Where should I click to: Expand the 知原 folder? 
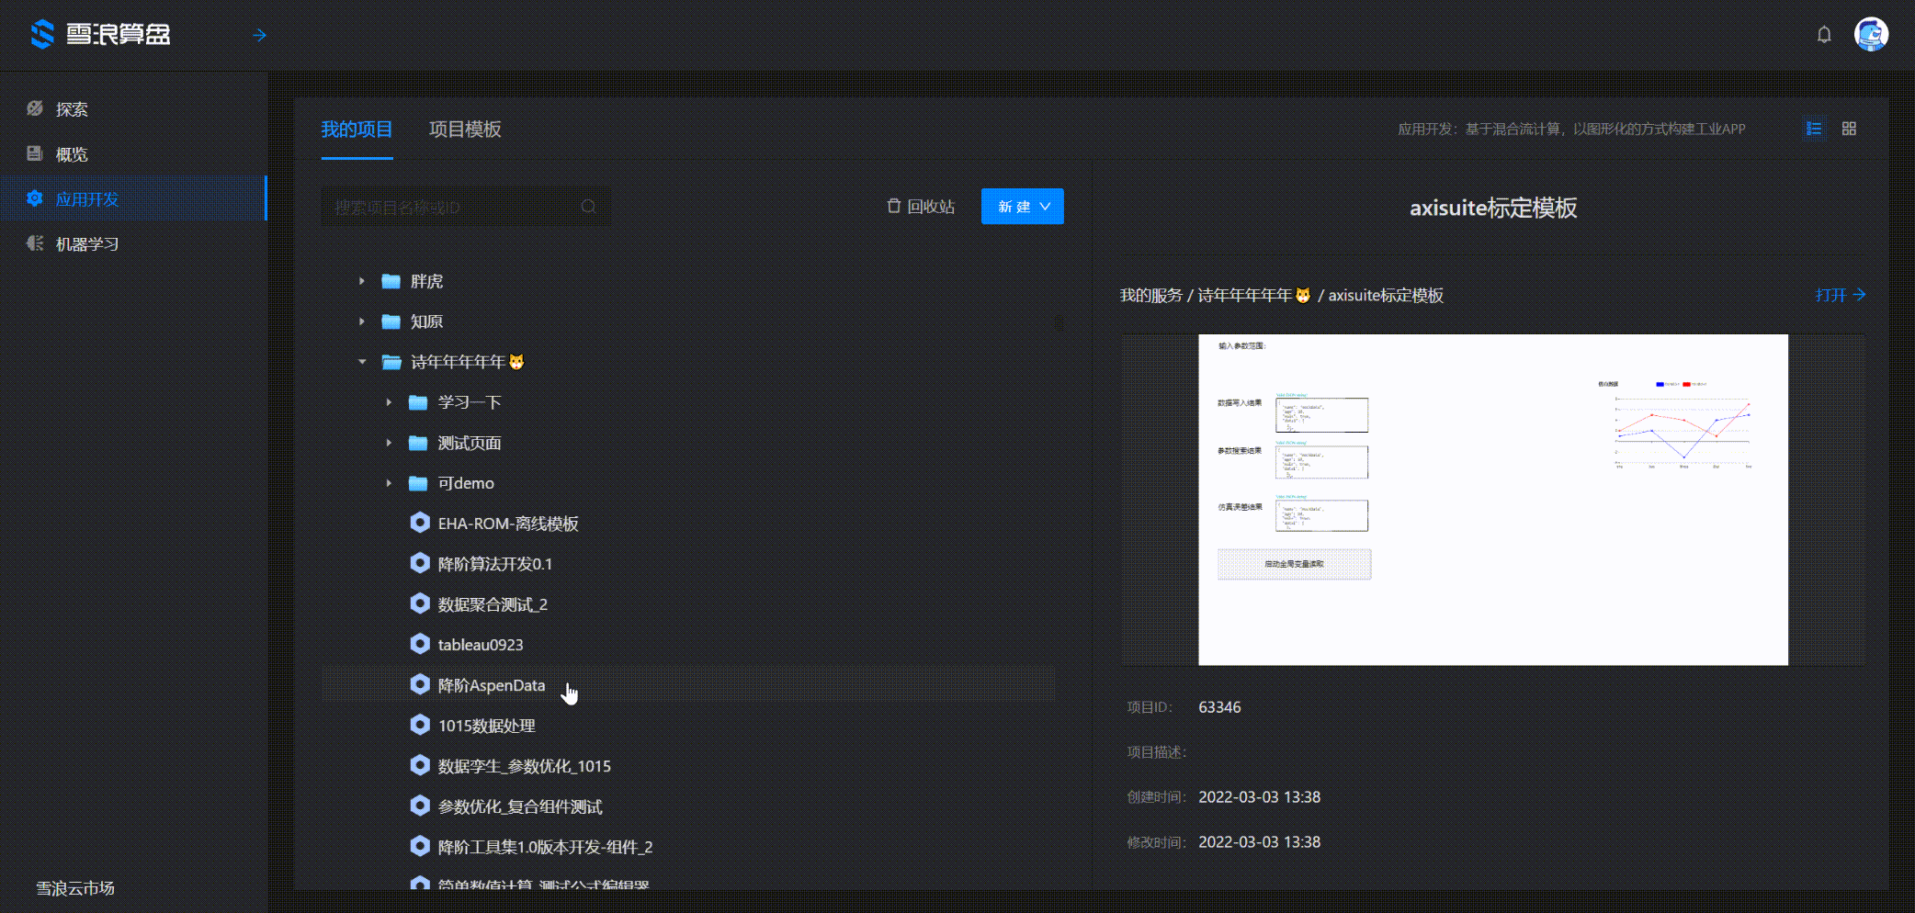point(362,321)
